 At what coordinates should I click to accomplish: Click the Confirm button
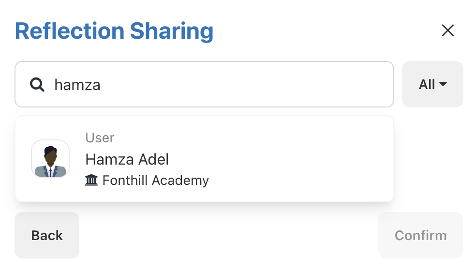click(420, 235)
